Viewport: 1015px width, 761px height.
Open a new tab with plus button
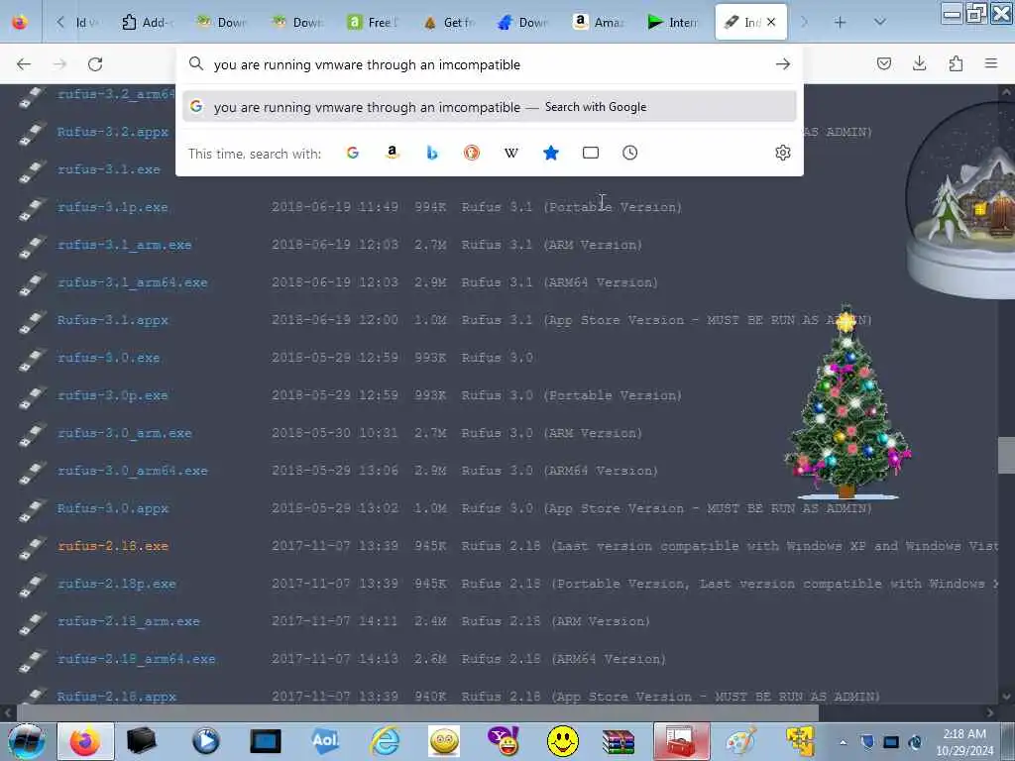coord(840,22)
